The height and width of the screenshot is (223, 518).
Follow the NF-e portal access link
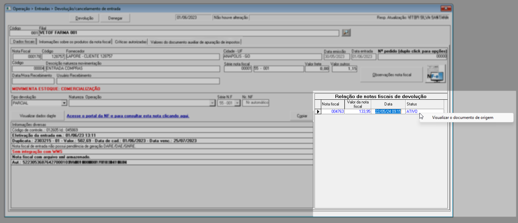[128, 116]
